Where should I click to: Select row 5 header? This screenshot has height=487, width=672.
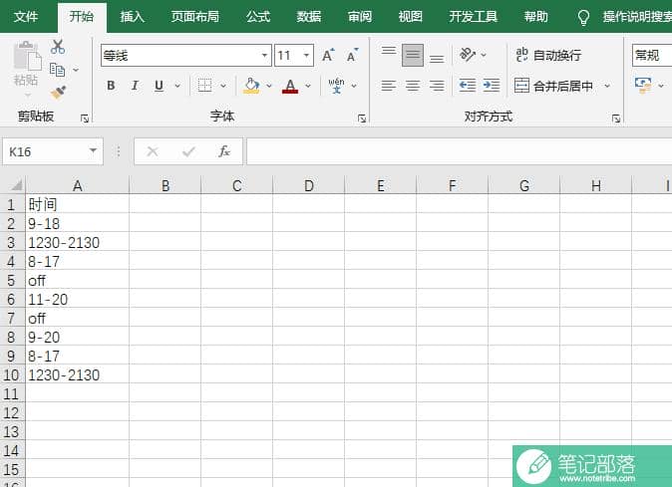point(12,281)
